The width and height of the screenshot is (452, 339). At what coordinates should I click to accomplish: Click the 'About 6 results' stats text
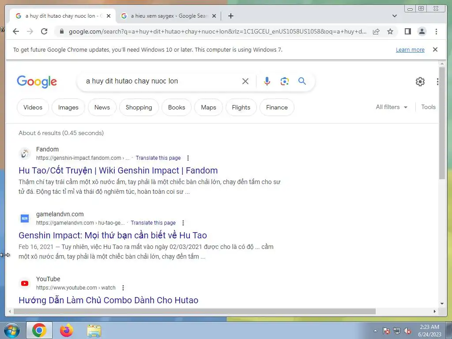click(61, 133)
